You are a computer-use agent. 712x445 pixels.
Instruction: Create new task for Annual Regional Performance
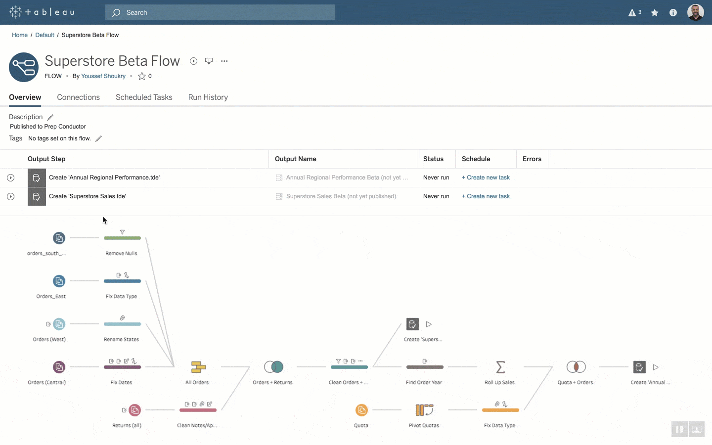click(x=486, y=178)
